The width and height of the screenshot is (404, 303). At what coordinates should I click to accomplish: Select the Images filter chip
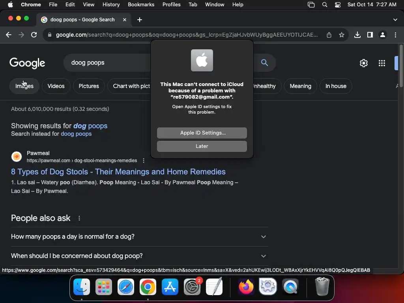click(x=24, y=86)
